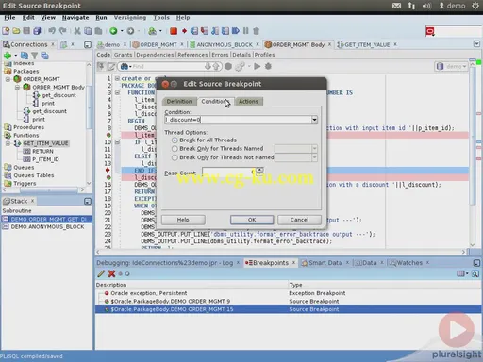Open the Threads Not Named dropdown
This screenshot has width=483, height=362.
click(x=314, y=157)
